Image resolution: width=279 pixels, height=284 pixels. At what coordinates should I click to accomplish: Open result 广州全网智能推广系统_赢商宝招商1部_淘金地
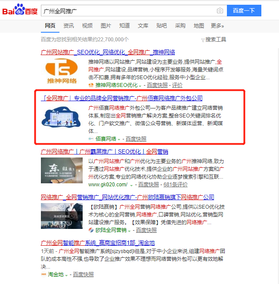point(98,243)
